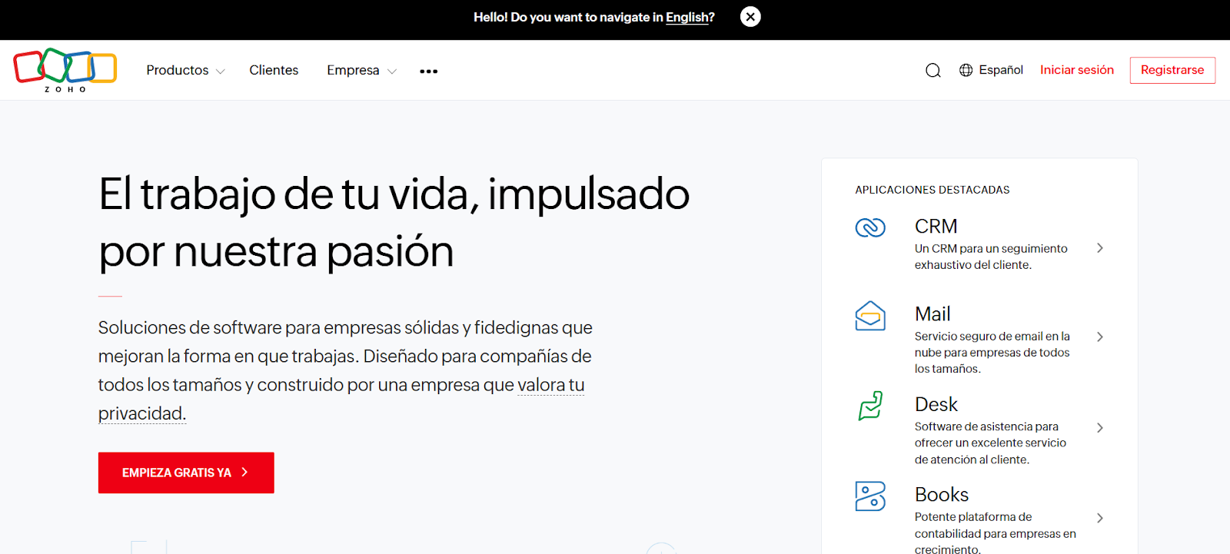Open the Clientes menu item
This screenshot has height=554, width=1230.
coord(274,70)
